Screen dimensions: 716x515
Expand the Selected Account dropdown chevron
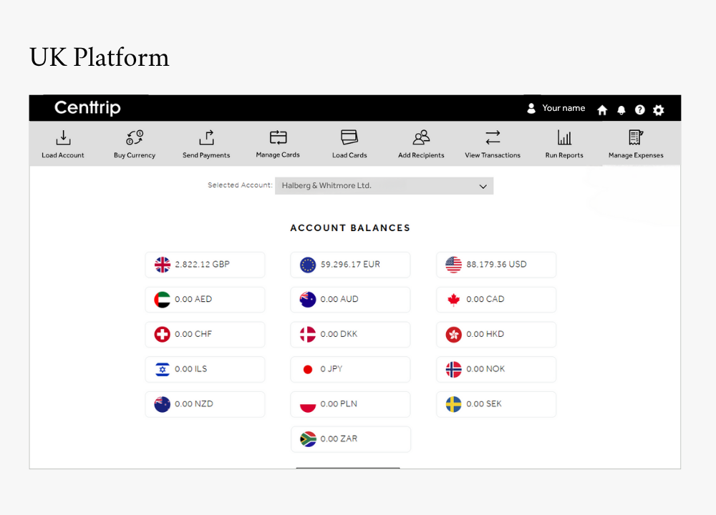(x=483, y=186)
